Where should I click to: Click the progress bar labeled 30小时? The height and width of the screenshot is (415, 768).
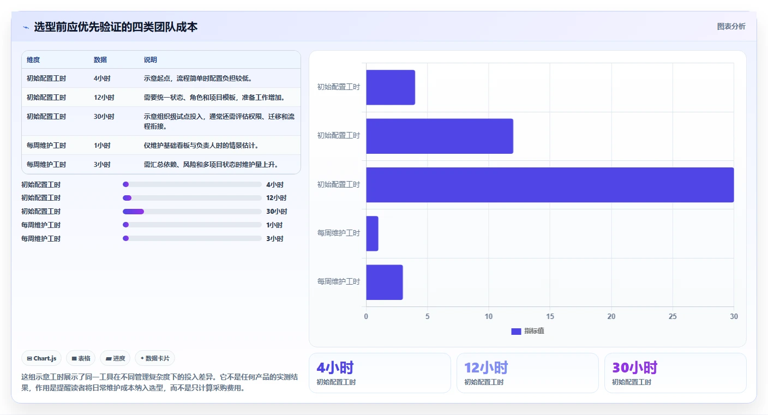coord(193,212)
